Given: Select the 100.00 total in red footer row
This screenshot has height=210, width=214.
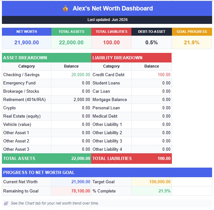Looking at the screenshot, I should (151, 158).
